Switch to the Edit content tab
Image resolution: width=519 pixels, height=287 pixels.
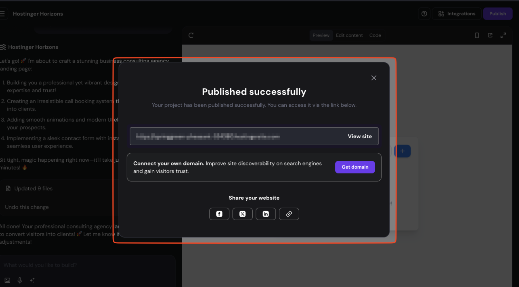pos(349,35)
